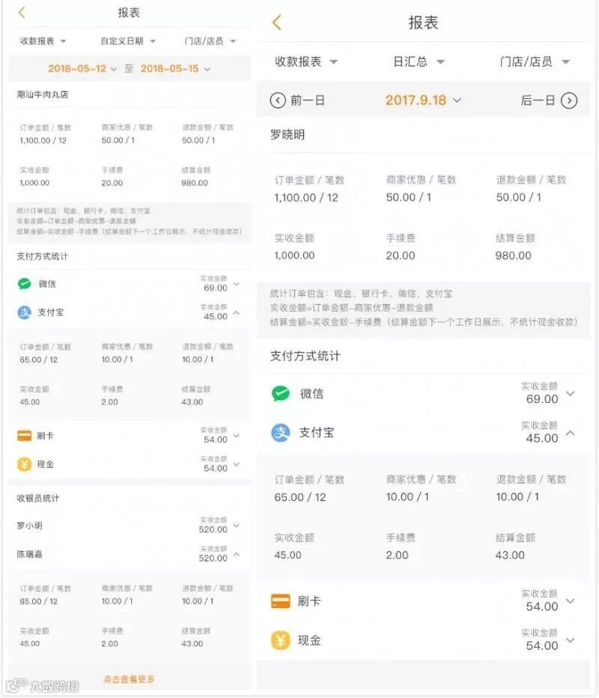Expand 现金 row chevron in the 2017.9.18 report
This screenshot has height=698, width=599.
coord(571,640)
